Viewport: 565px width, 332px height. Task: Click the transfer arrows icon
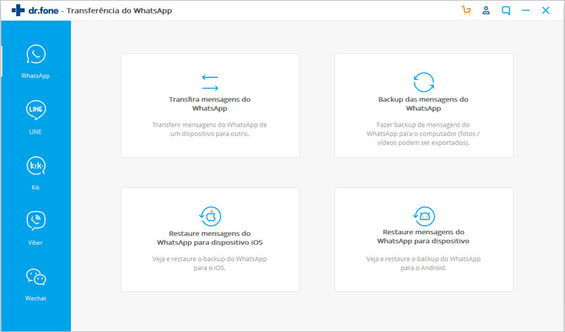pos(210,83)
